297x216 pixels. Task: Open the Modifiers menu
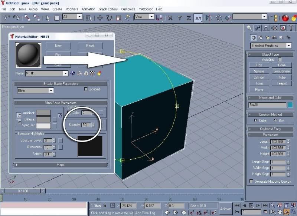72,9
